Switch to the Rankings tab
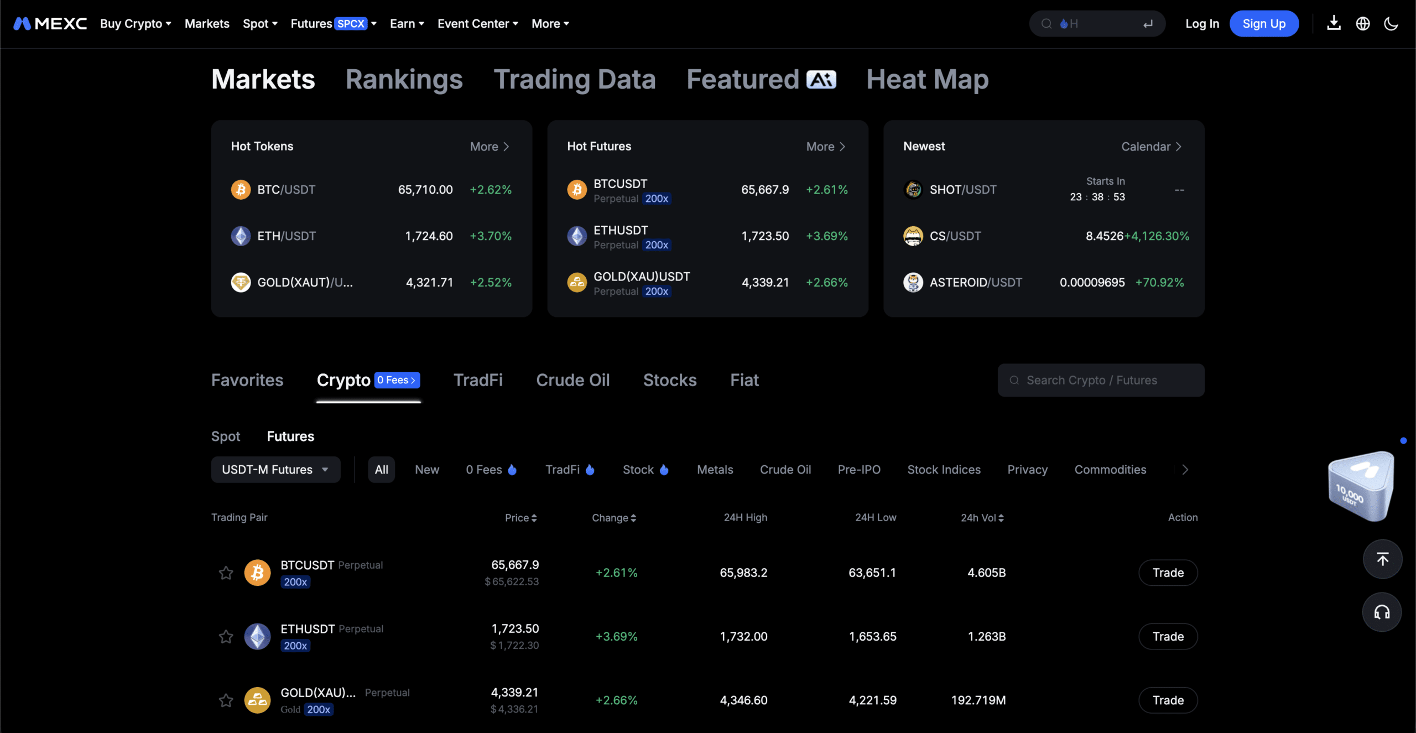 point(404,80)
